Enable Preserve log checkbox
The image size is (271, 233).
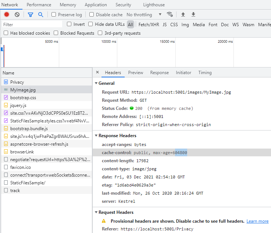click(x=54, y=14)
